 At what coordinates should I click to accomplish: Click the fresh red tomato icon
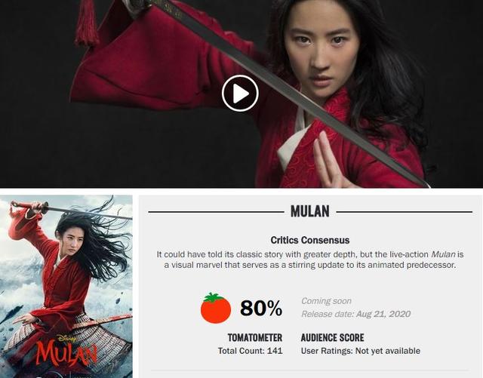(x=216, y=308)
